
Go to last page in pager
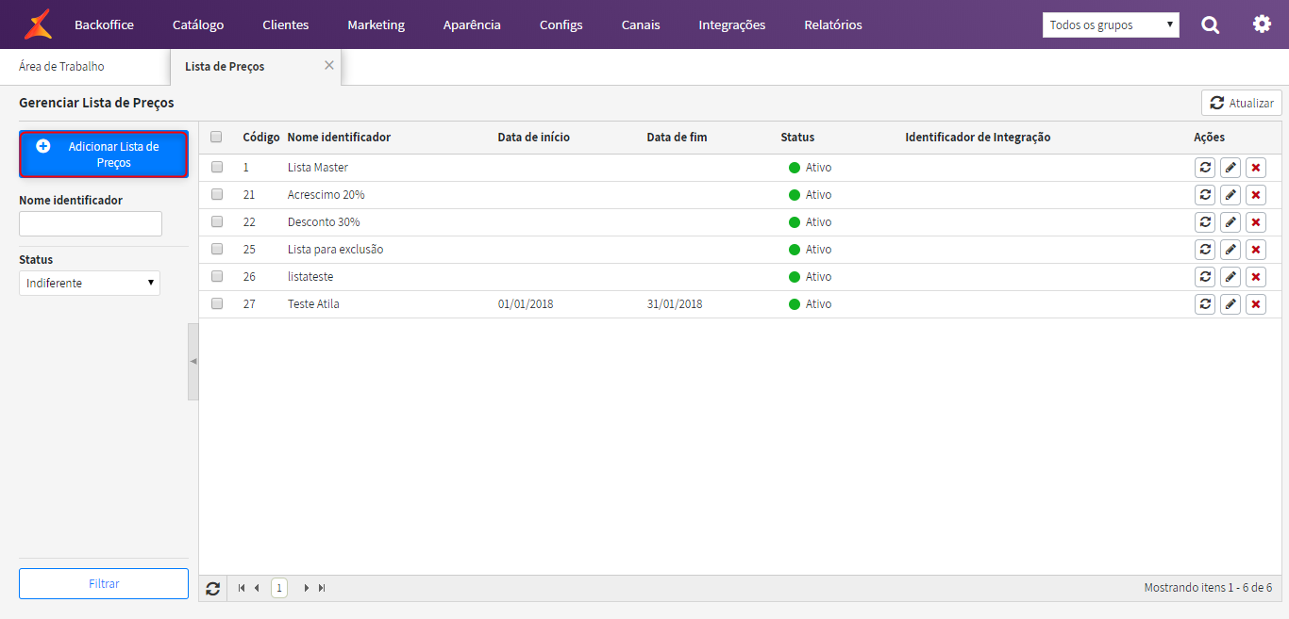click(322, 588)
